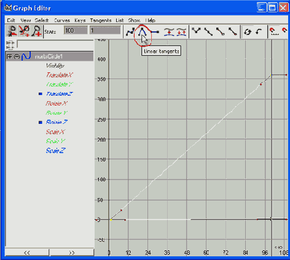Open the Curves menu
Image resolution: width=290 pixels, height=260 pixels.
point(62,20)
